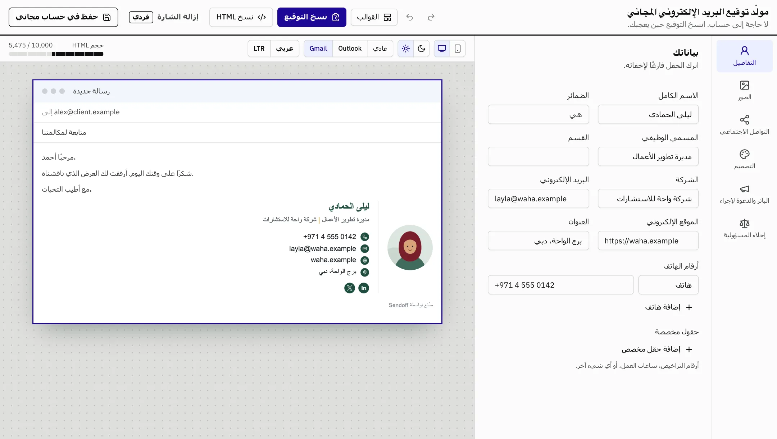Screen dimensions: 777x439
Task: Click the X social icon in signature
Action: (x=350, y=288)
